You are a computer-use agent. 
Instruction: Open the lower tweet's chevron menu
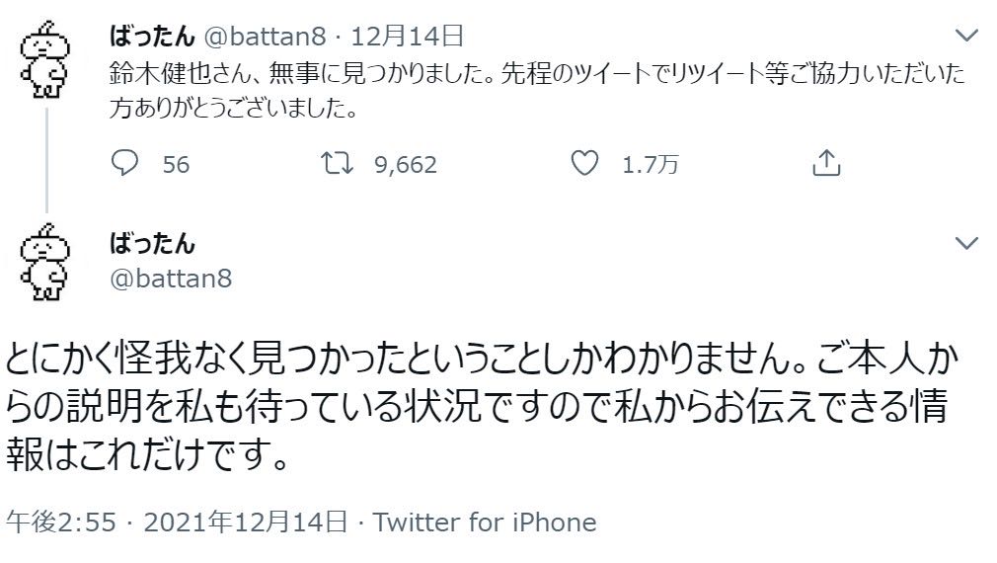(968, 243)
